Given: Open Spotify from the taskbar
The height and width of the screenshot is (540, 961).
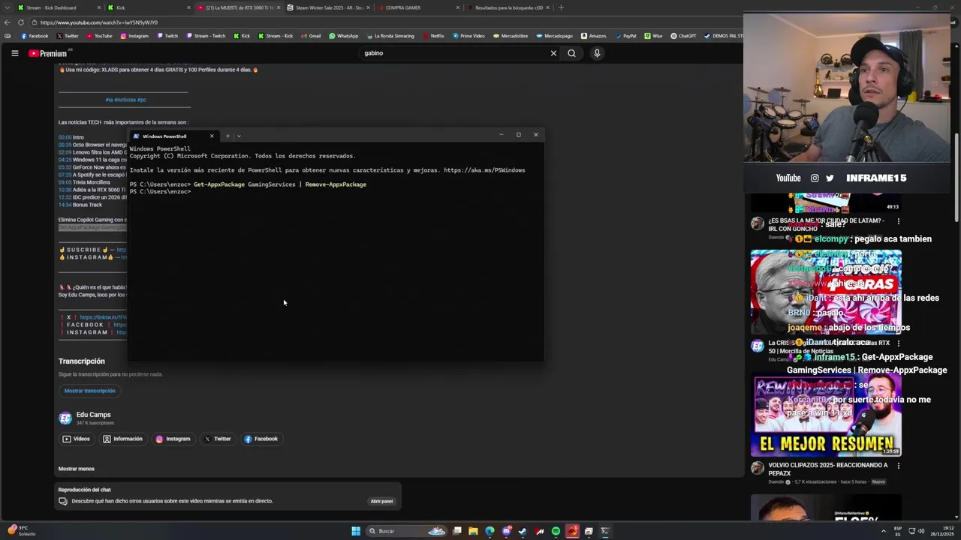Looking at the screenshot, I should point(556,531).
